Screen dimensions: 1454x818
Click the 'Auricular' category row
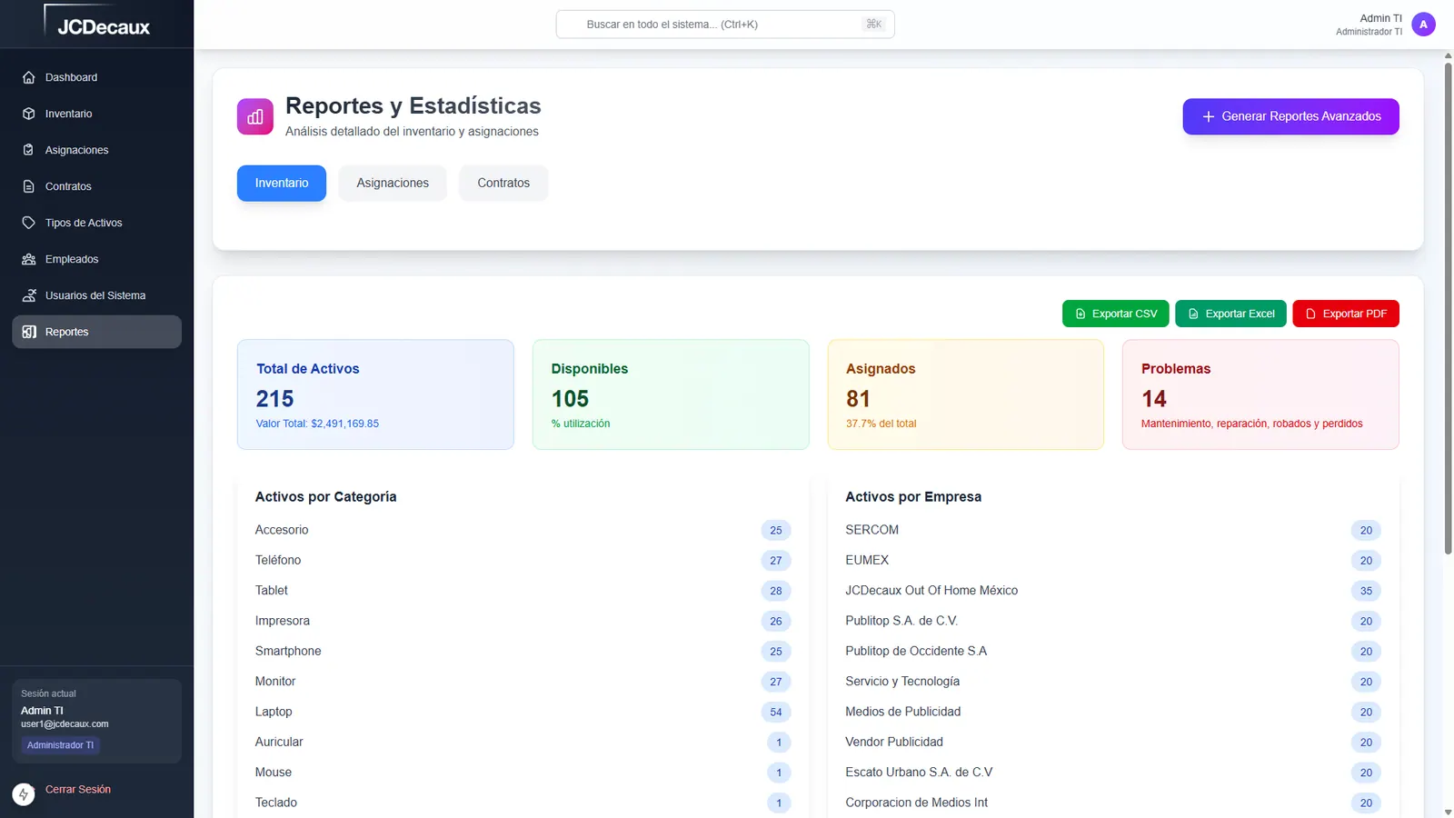click(523, 742)
